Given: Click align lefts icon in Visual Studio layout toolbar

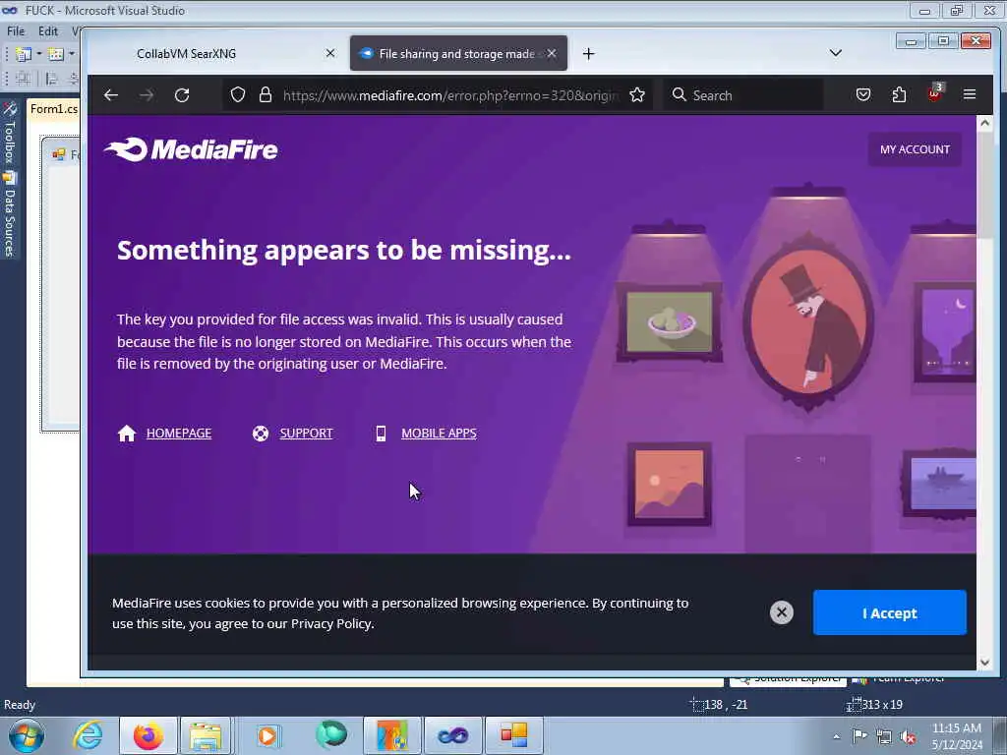Looking at the screenshot, I should coord(52,79).
